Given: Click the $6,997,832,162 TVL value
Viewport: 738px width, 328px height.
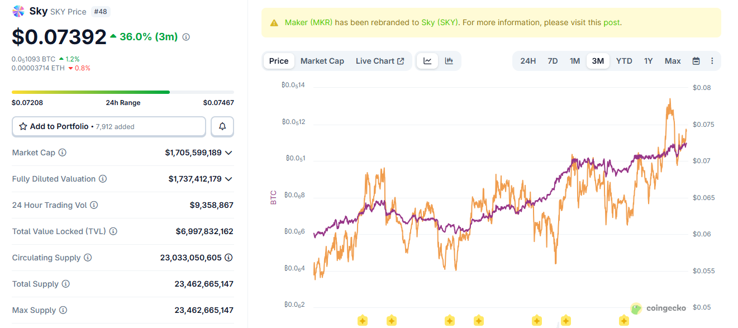Looking at the screenshot, I should point(204,231).
